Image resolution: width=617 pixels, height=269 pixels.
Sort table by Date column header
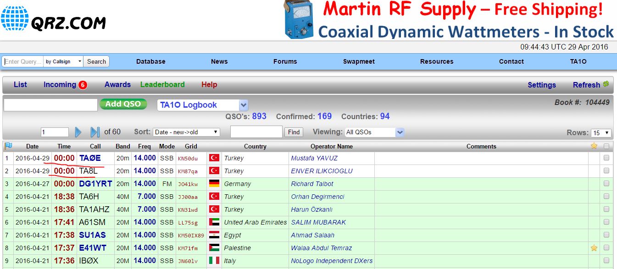(x=32, y=146)
